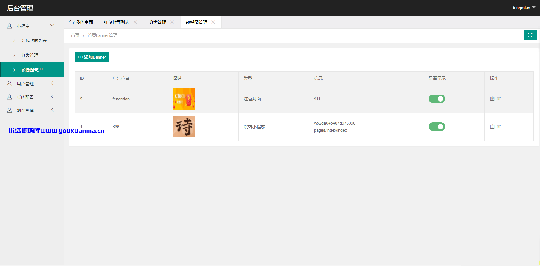Screen dimensions: 540x266
Task: Click the 添加Banner button
Action: 92,57
